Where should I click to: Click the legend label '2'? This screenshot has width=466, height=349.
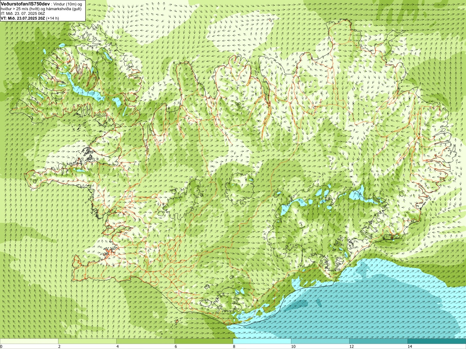[59, 346]
